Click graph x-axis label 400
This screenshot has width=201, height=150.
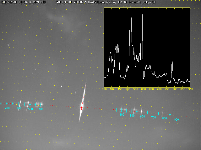112,89
